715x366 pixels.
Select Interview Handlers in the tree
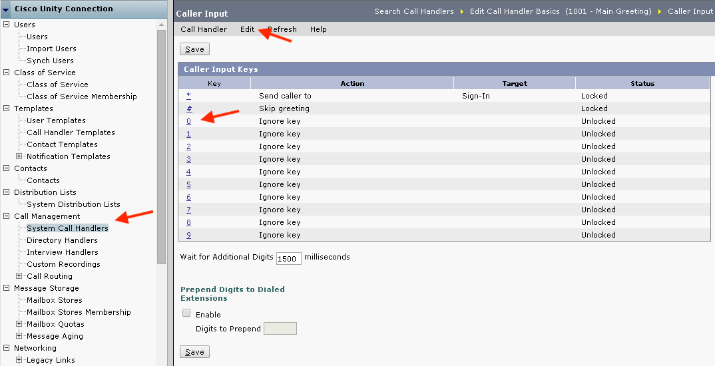tap(63, 252)
